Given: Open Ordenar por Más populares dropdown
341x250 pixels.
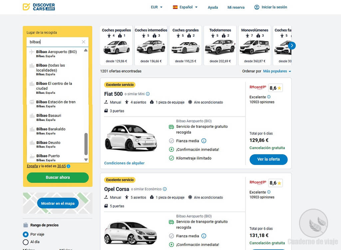Looking at the screenshot, I should click(x=277, y=71).
